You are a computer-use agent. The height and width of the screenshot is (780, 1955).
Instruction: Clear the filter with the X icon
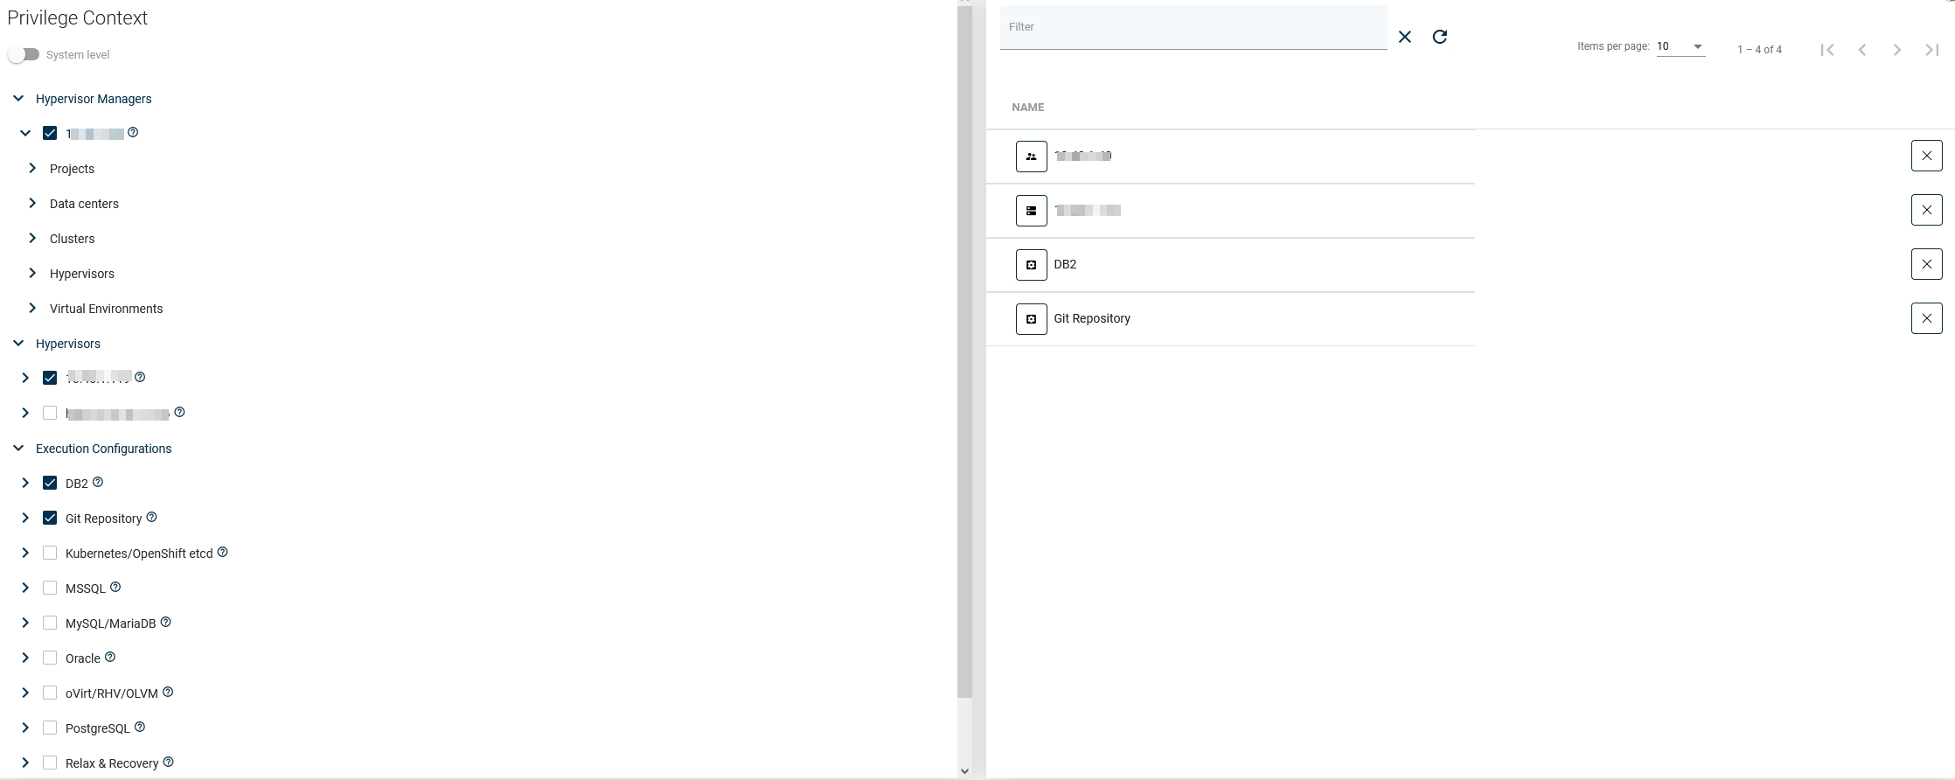[x=1405, y=37]
